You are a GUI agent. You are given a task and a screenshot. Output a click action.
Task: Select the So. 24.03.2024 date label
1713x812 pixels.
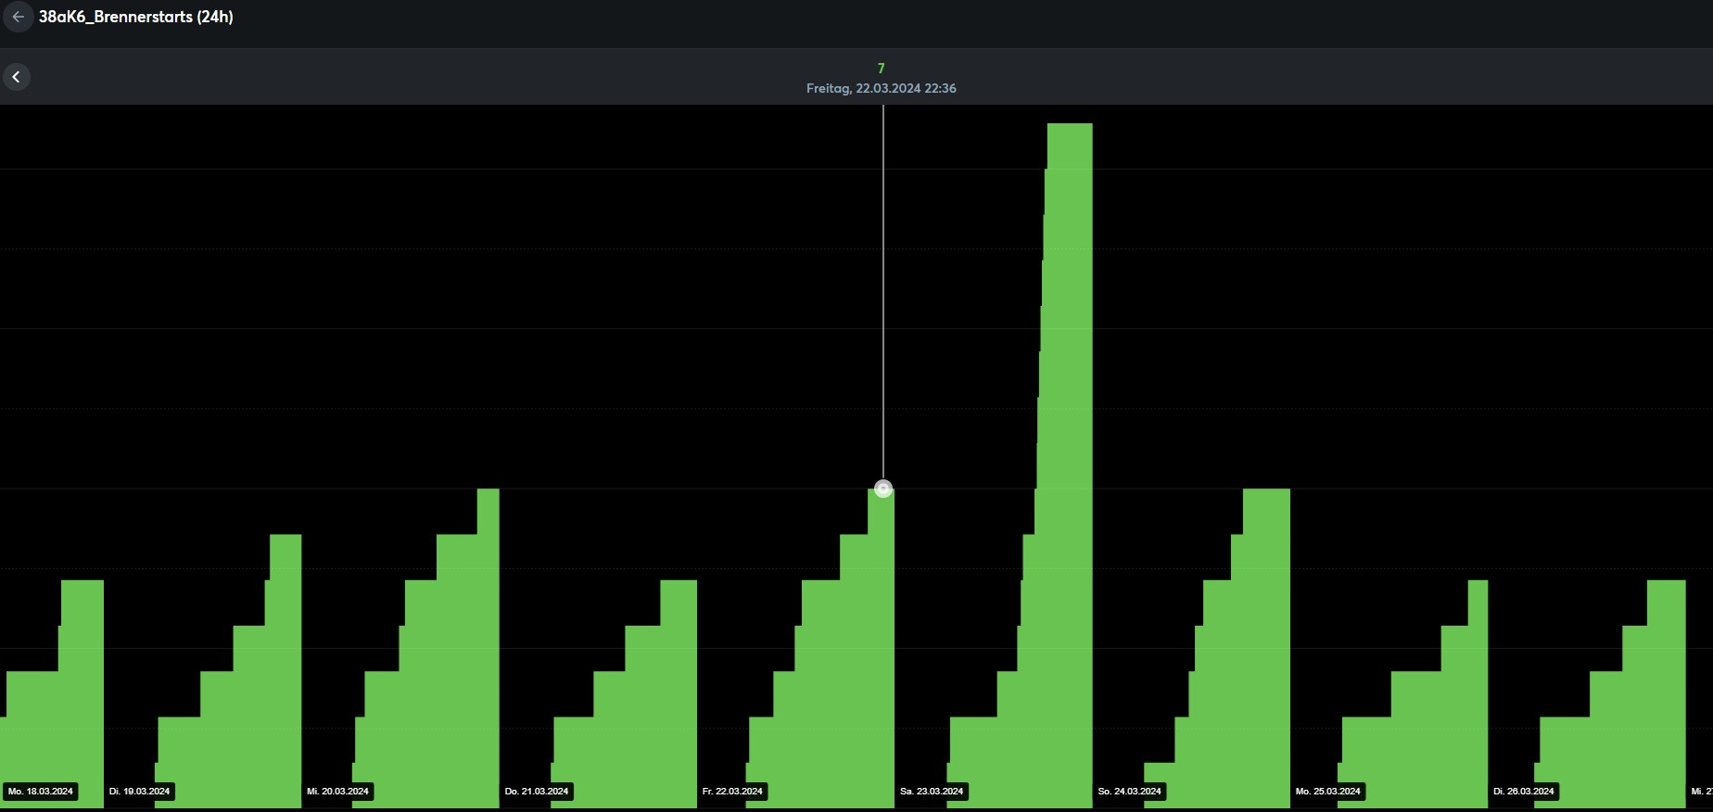(1130, 792)
